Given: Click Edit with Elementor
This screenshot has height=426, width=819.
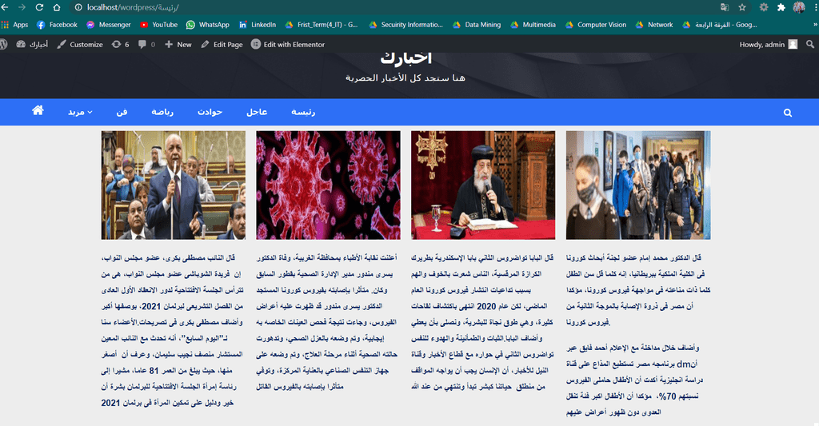Looking at the screenshot, I should (x=288, y=45).
